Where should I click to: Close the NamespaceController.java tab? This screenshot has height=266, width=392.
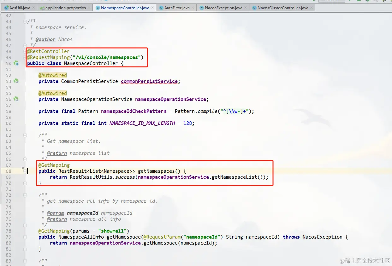tap(152, 8)
